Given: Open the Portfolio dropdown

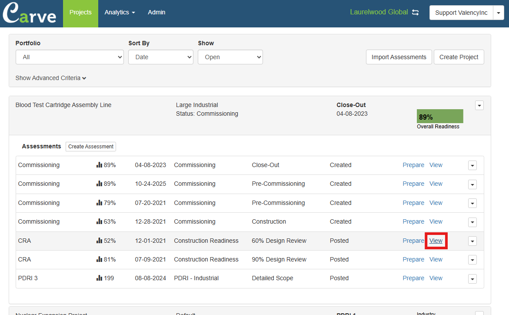Looking at the screenshot, I should tap(70, 57).
